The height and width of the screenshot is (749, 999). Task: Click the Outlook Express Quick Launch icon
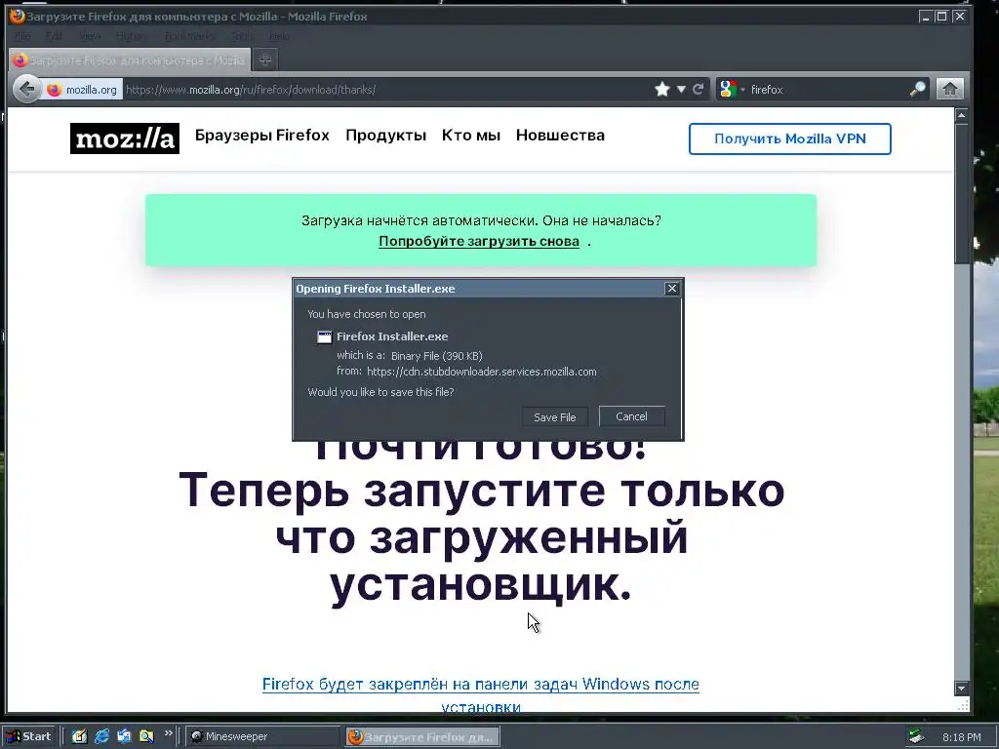point(124,736)
